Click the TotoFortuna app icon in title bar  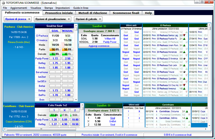3,2
